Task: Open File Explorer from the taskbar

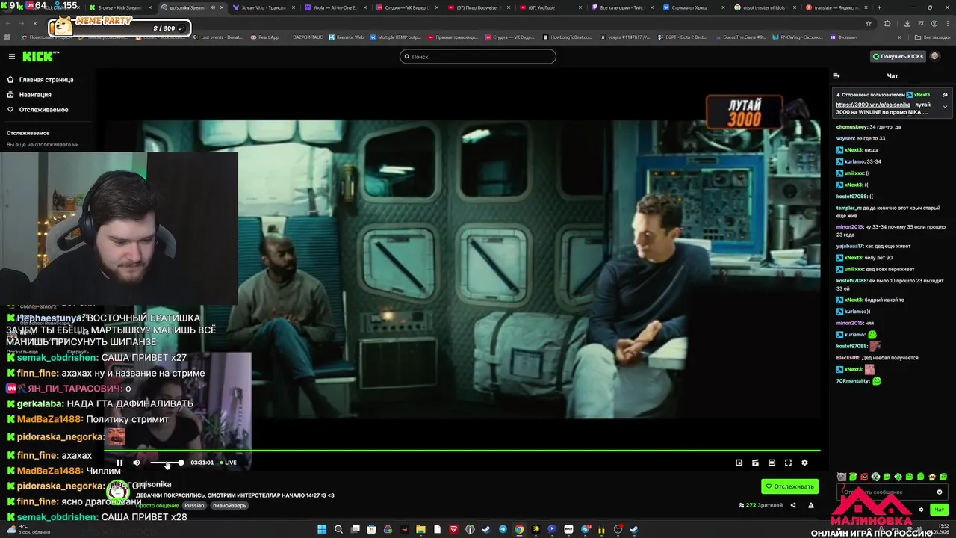Action: pyautogui.click(x=420, y=530)
